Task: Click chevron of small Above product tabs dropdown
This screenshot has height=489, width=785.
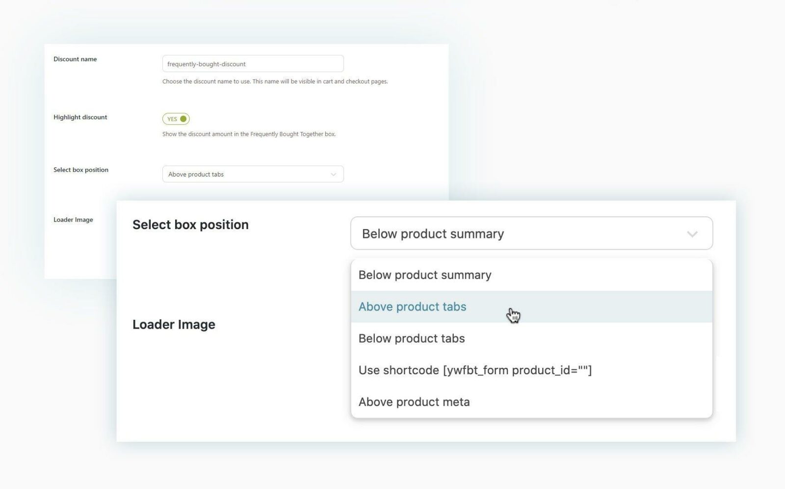Action: tap(334, 175)
